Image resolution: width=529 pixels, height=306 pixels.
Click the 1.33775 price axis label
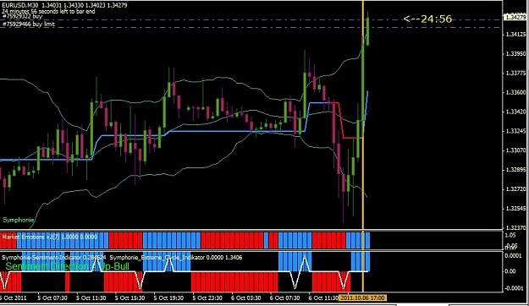click(x=515, y=74)
